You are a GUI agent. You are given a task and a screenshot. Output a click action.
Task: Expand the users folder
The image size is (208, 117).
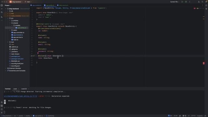pyautogui.click(x=10, y=30)
